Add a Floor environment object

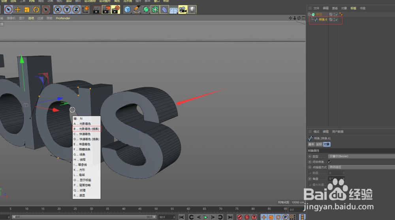(x=173, y=9)
